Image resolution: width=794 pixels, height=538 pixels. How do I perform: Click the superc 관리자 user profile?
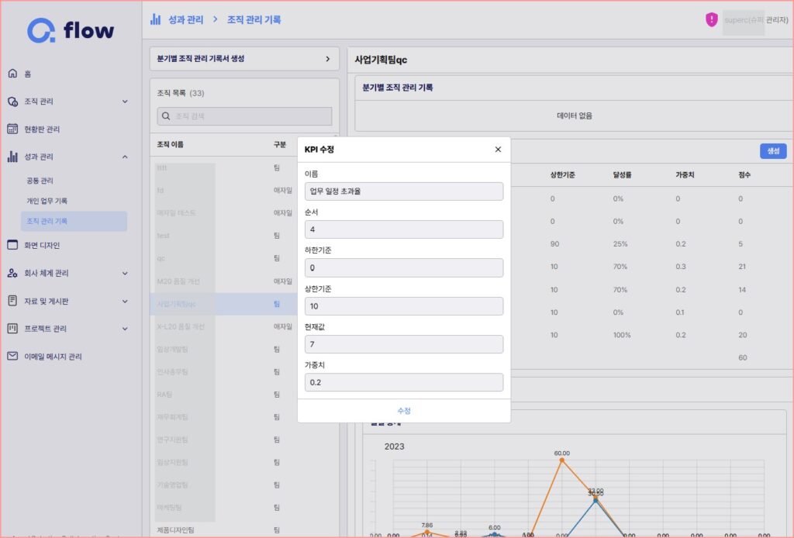[x=755, y=20]
